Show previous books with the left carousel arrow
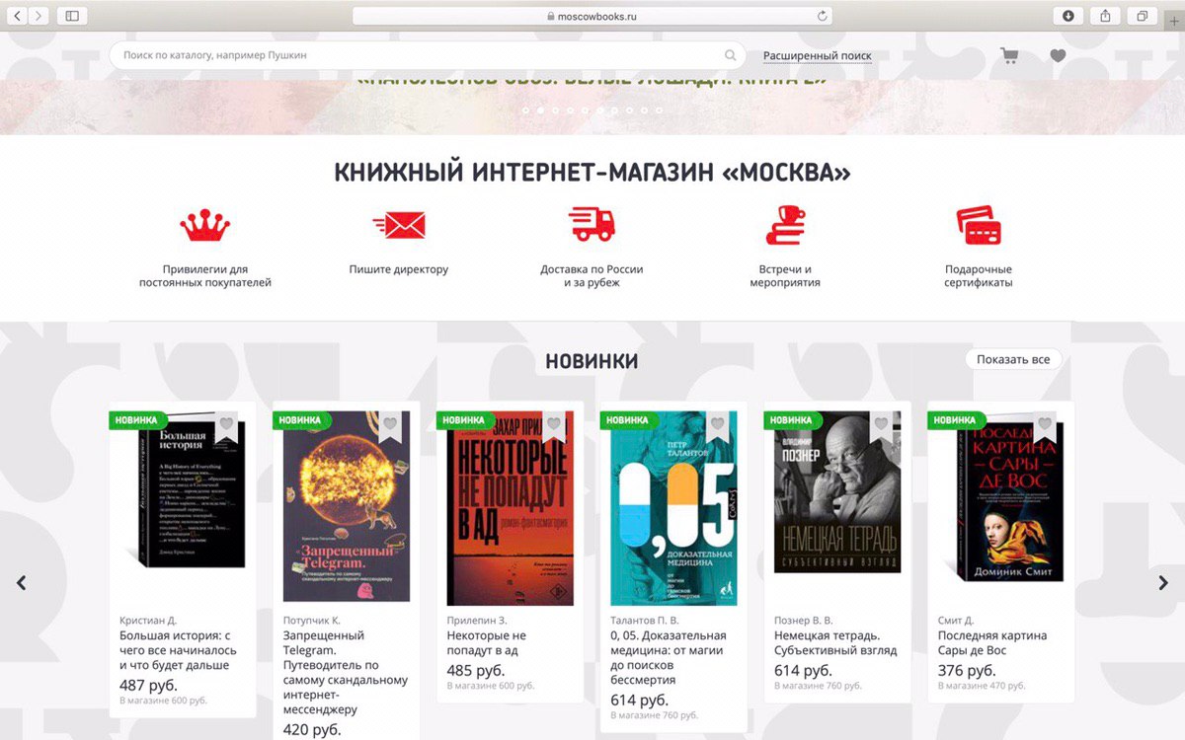 (21, 583)
